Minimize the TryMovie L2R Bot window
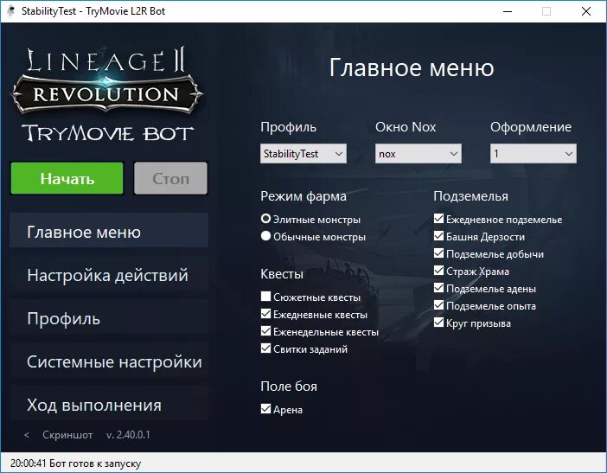607x473 pixels. pos(508,11)
